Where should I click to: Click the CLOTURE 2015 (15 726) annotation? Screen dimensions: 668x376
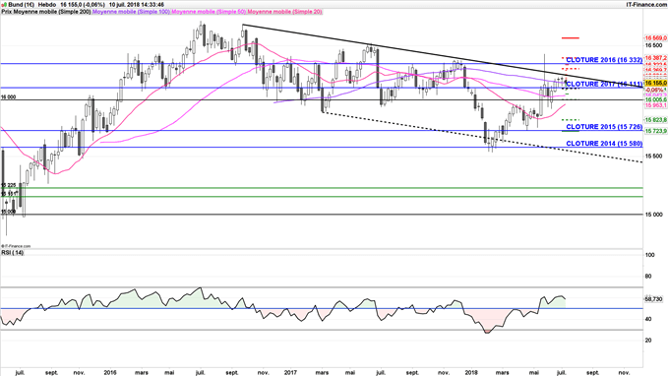click(604, 127)
